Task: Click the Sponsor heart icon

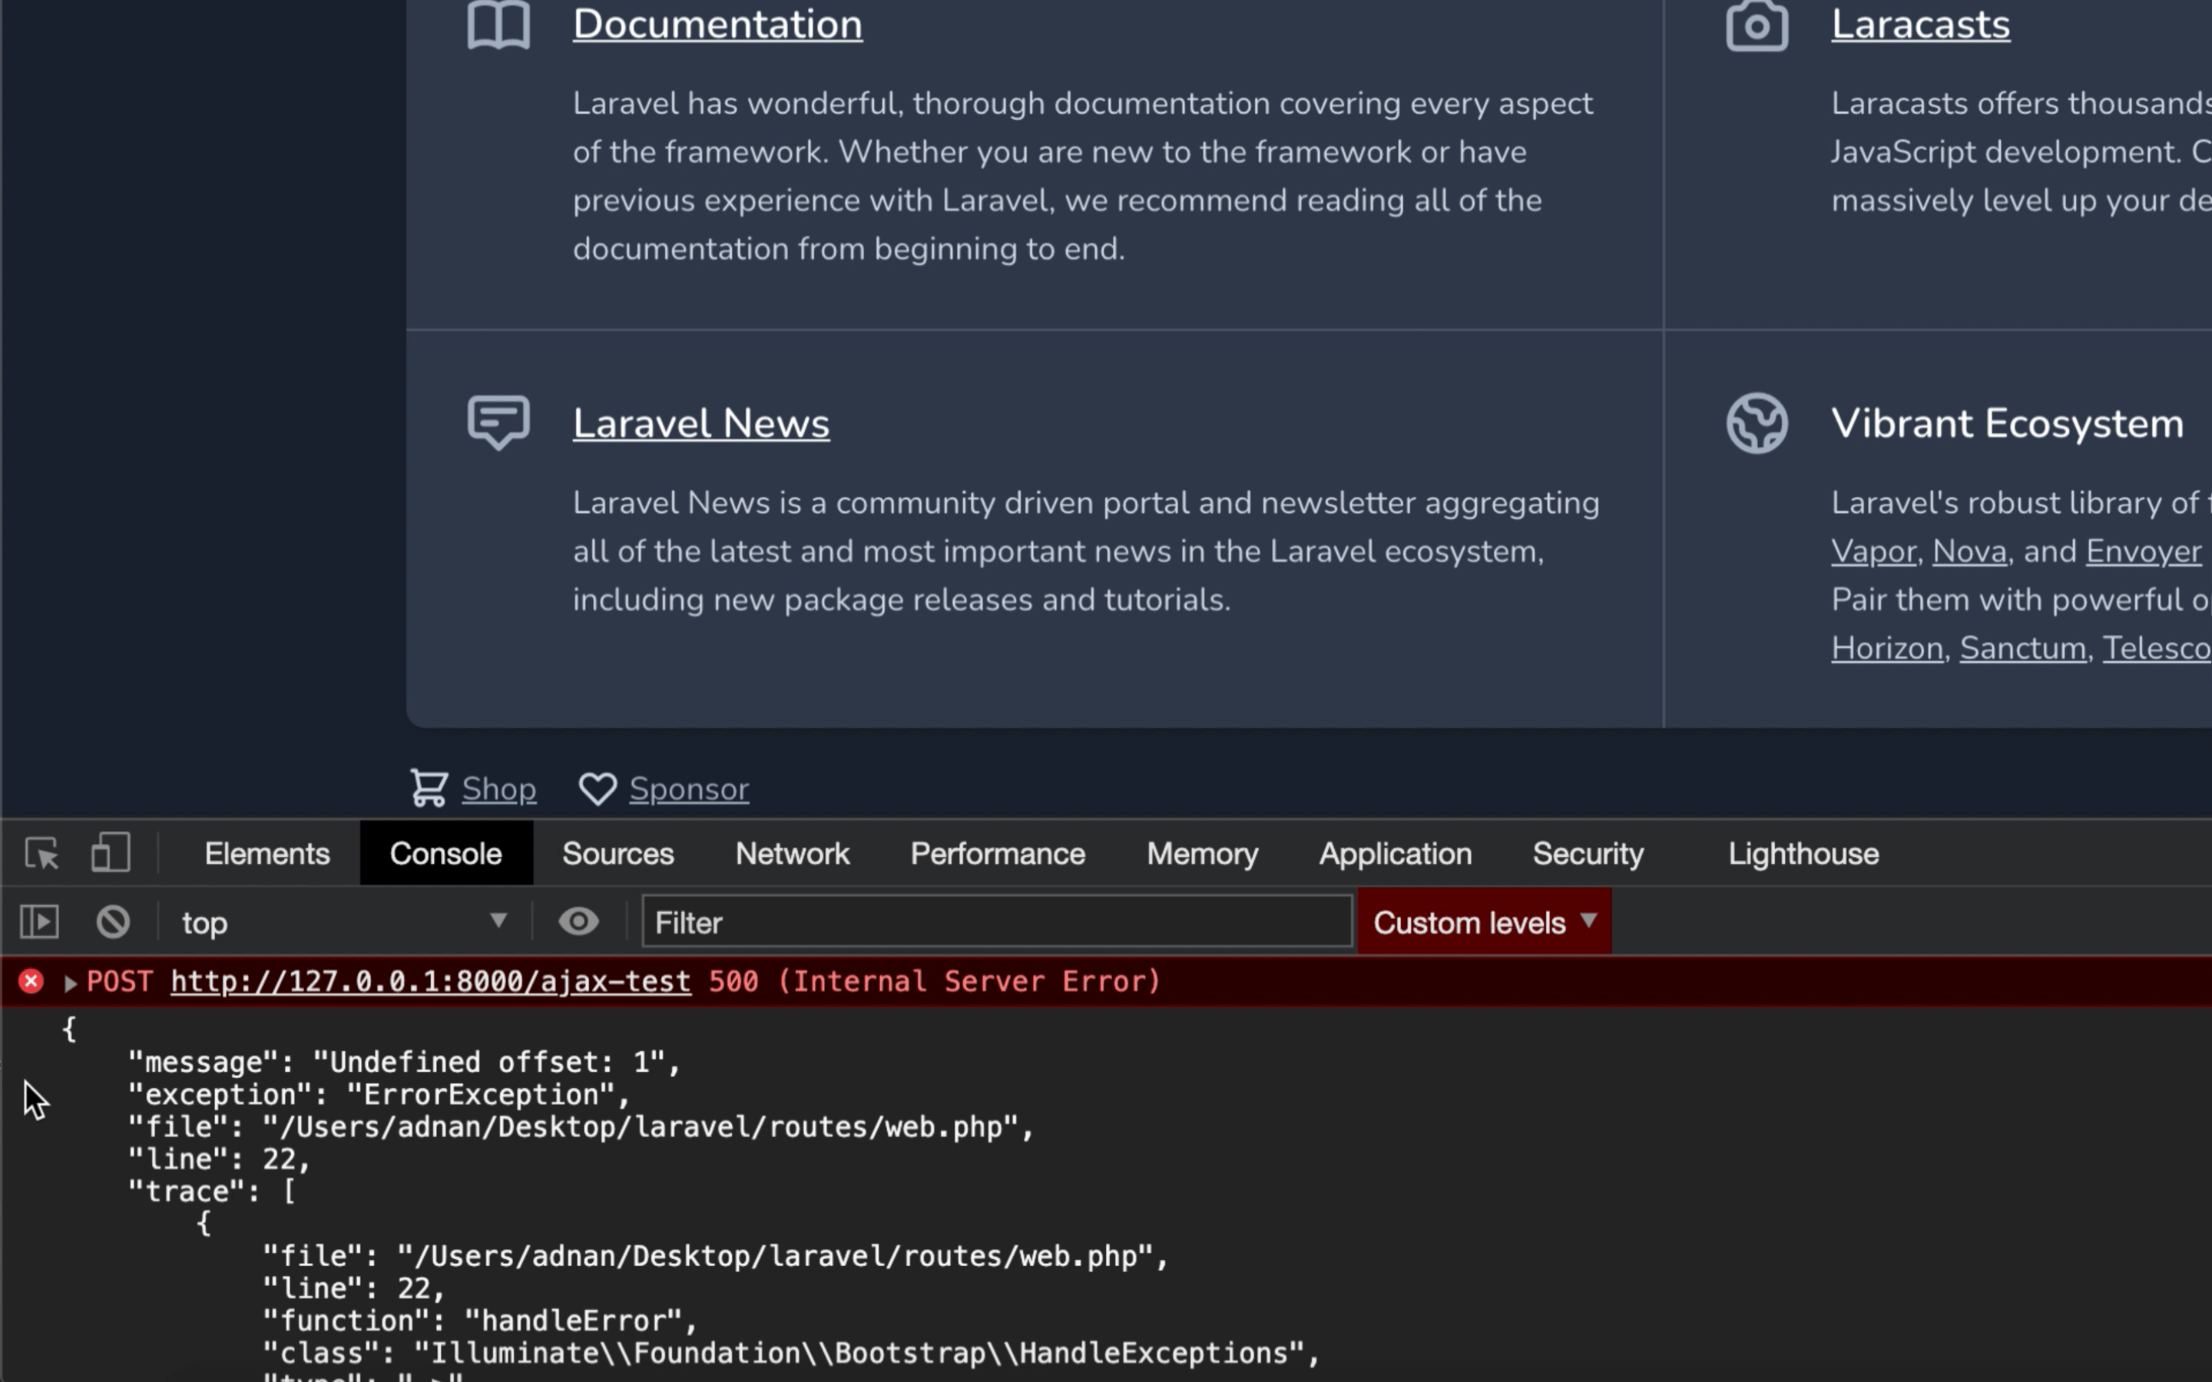Action: [597, 789]
